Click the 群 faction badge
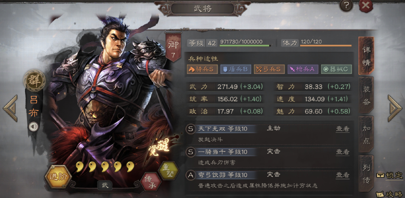This screenshot has width=405, height=198. pyautogui.click(x=34, y=80)
